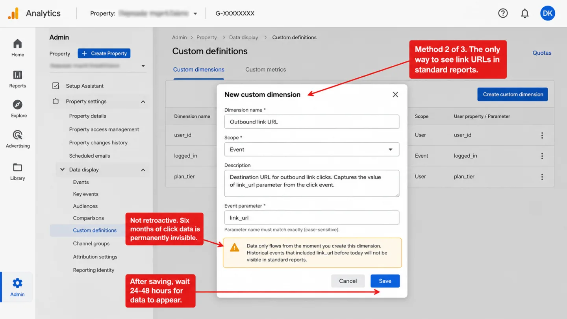
Task: Click the logged_in dimension name cell
Action: pyautogui.click(x=185, y=156)
